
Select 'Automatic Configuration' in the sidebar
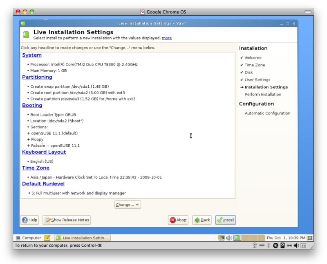pos(268,113)
